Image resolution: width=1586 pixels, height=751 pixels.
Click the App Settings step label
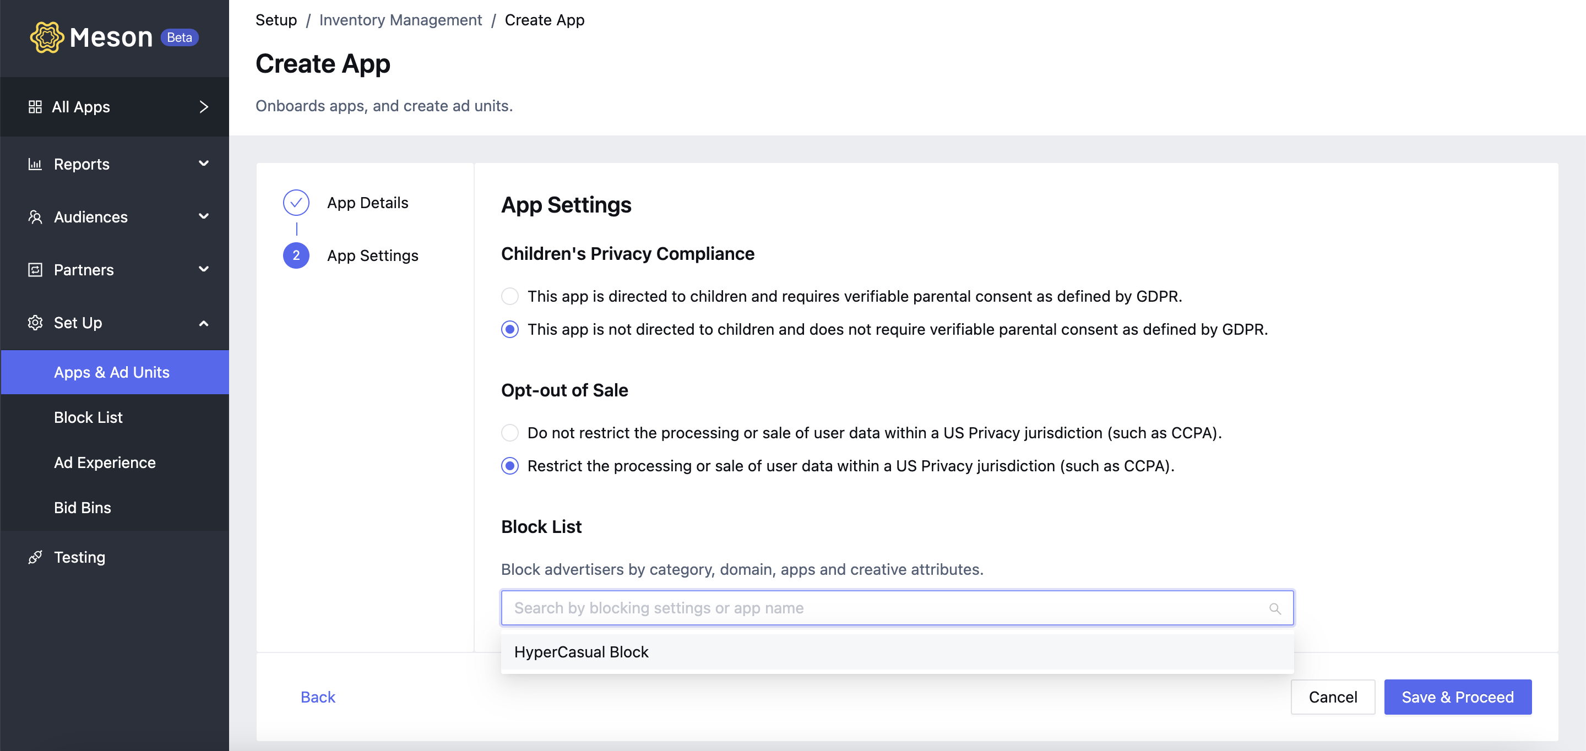tap(372, 255)
